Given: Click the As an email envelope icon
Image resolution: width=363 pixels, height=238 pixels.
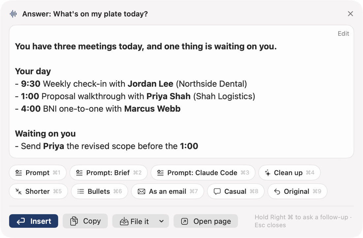Looking at the screenshot, I should click(142, 192).
